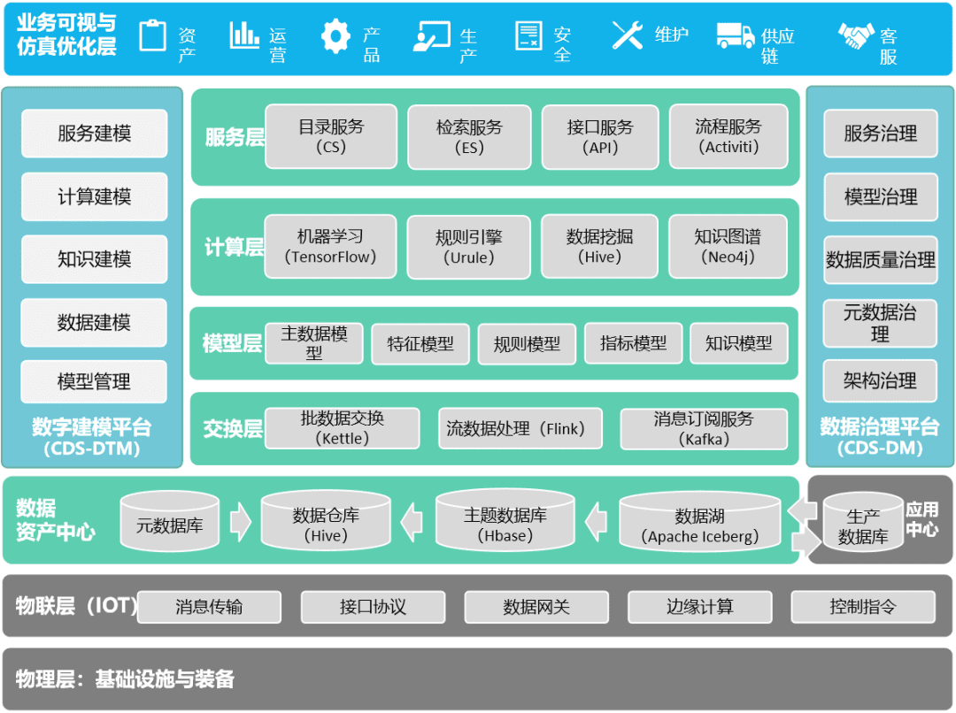
Task: Select 边缘计算 in the IoT layer
Action: point(699,607)
